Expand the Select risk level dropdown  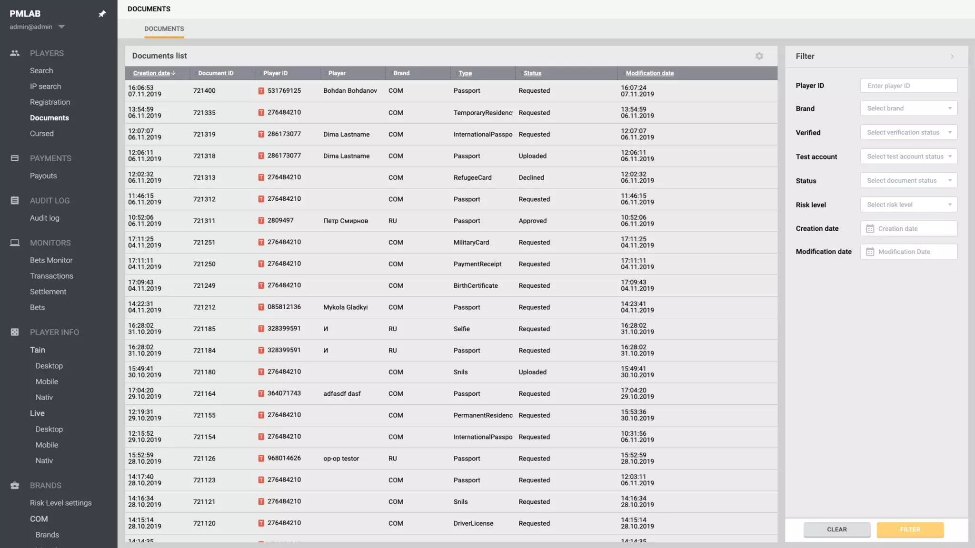[x=908, y=205]
